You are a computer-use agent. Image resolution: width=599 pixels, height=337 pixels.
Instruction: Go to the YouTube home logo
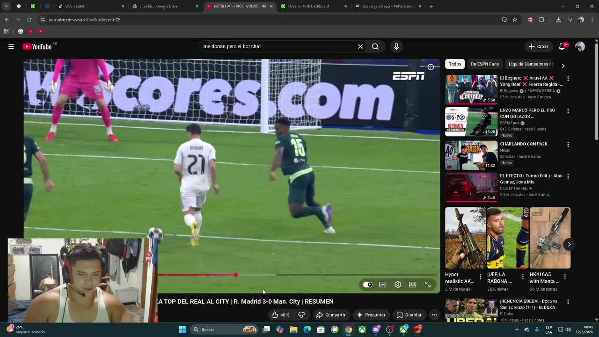(37, 46)
